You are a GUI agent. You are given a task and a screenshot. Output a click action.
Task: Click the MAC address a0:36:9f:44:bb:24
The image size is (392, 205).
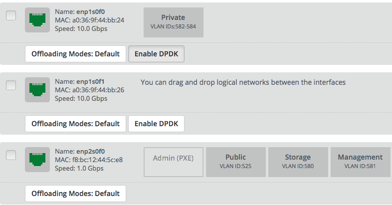(x=89, y=20)
